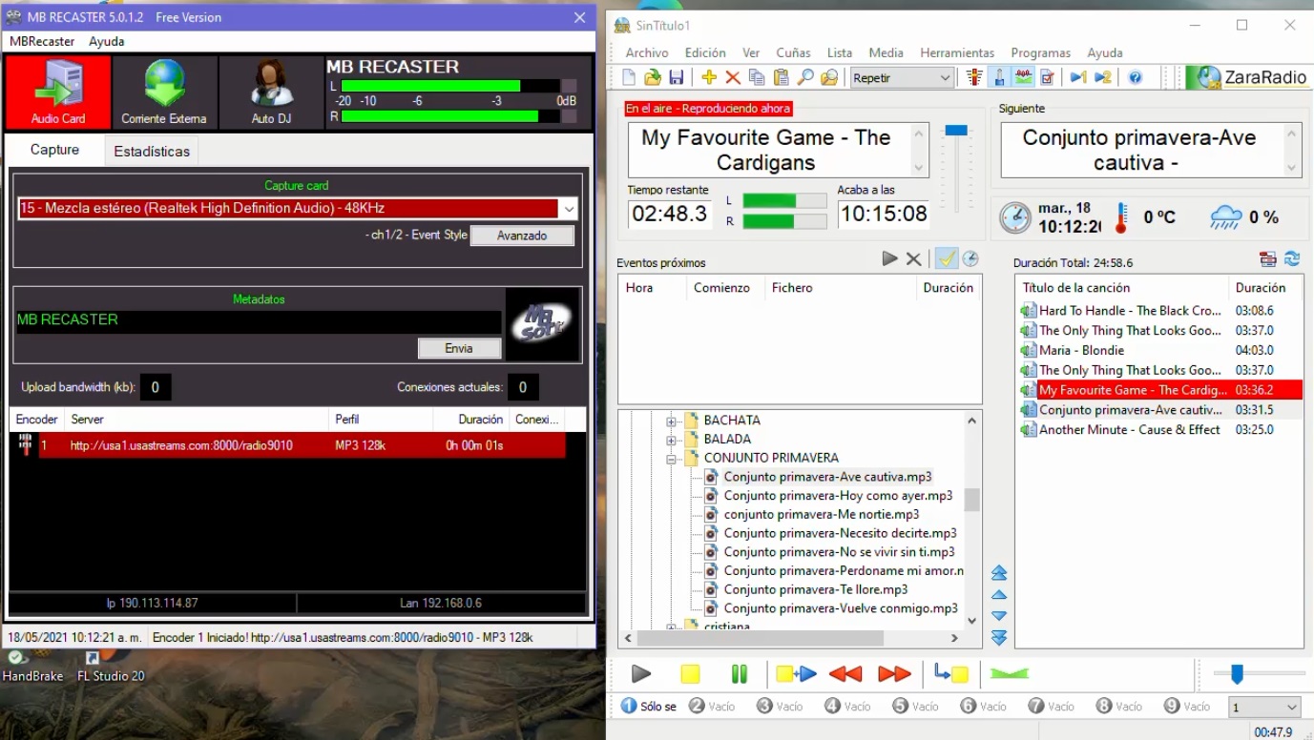
Task: Open the Cuñas menu
Action: coord(793,52)
